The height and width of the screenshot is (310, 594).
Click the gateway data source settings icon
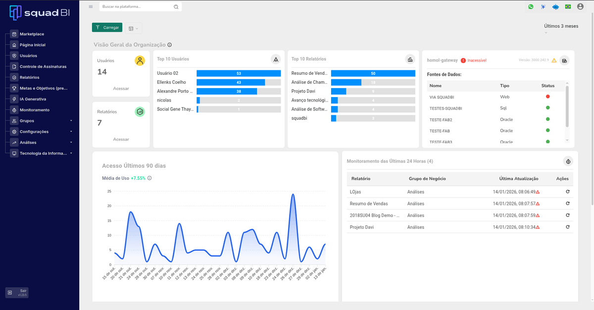point(564,60)
